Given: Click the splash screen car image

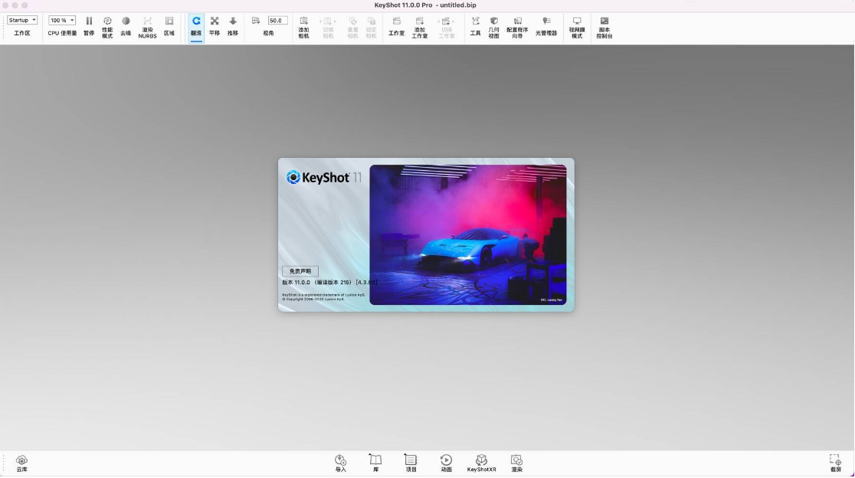Looking at the screenshot, I should (468, 235).
